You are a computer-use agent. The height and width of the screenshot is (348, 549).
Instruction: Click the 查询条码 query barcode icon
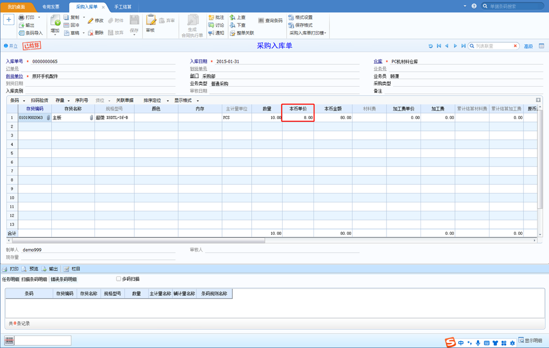pyautogui.click(x=261, y=21)
